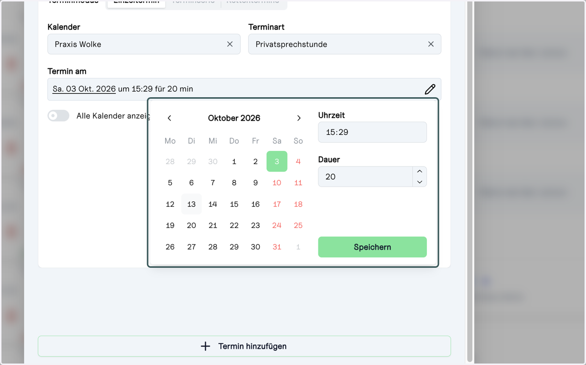586x365 pixels.
Task: Pick day 2 in the calendar
Action: pyautogui.click(x=255, y=161)
